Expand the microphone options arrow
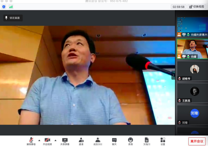The height and width of the screenshot is (146, 208). (x=39, y=140)
